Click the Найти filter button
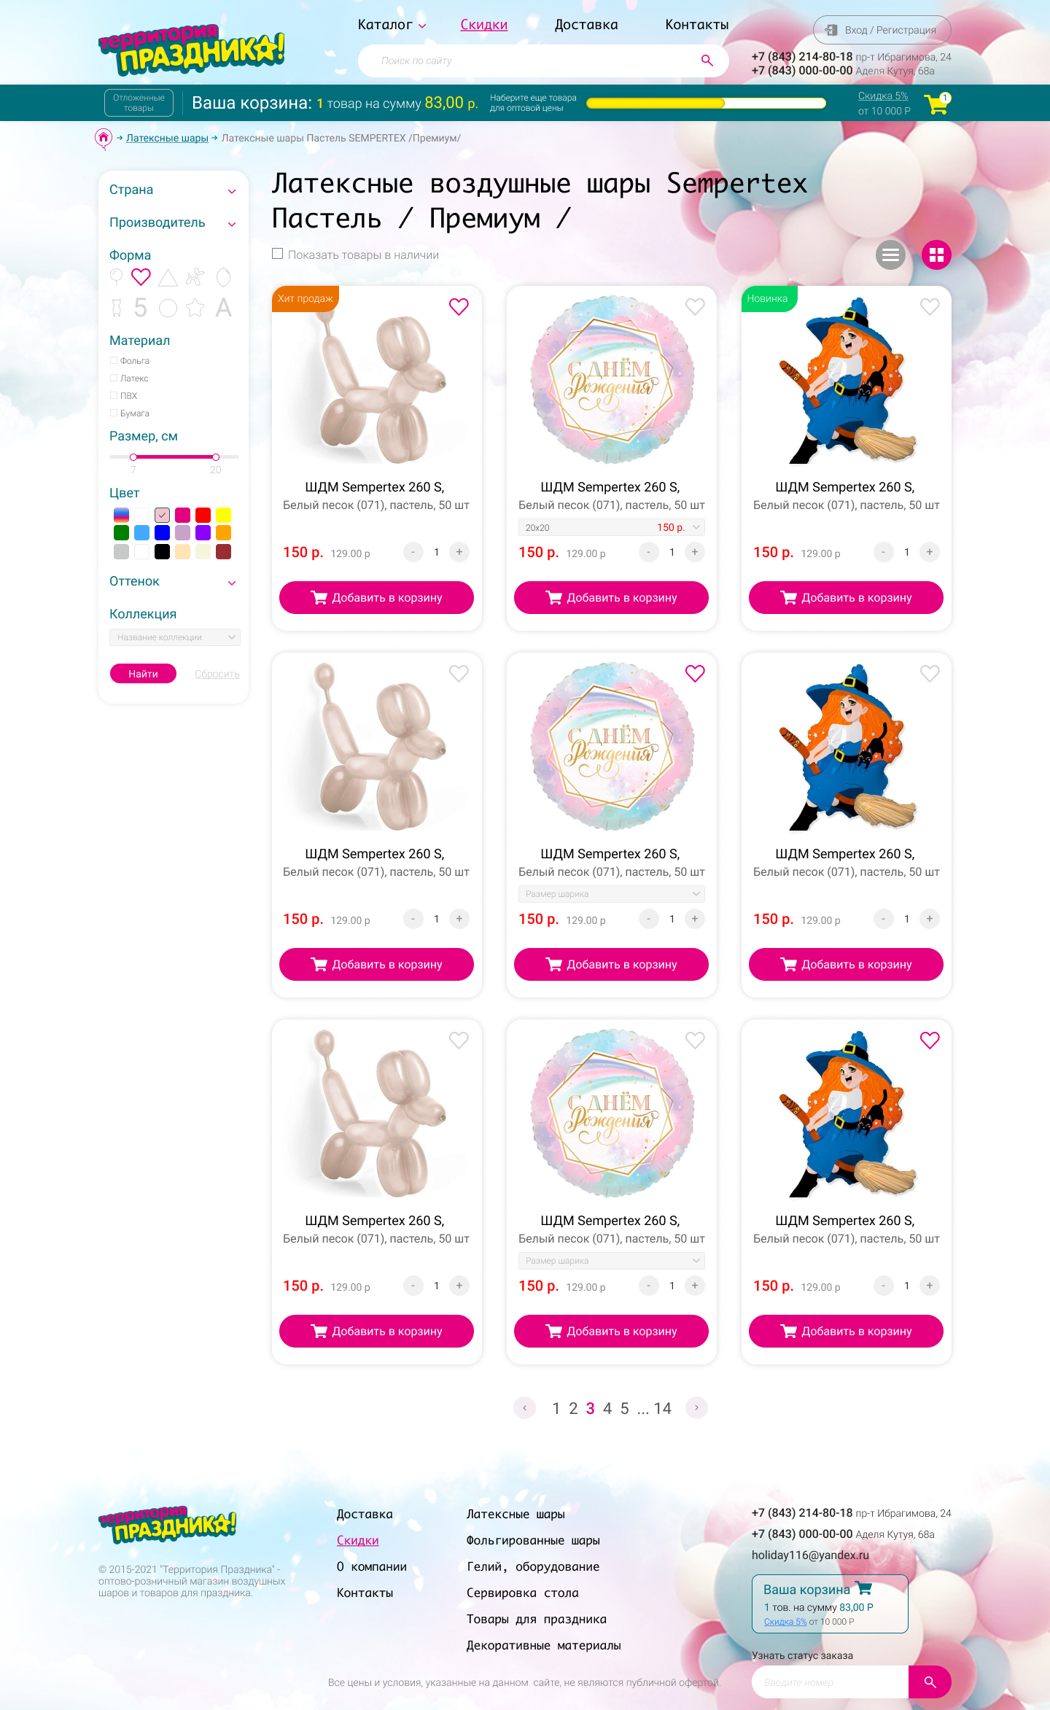Image resolution: width=1050 pixels, height=1710 pixels. coord(143,674)
